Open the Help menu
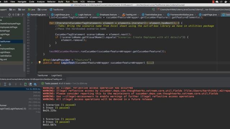Image resolution: width=230 pixels, height=129 pixels. coord(100,1)
